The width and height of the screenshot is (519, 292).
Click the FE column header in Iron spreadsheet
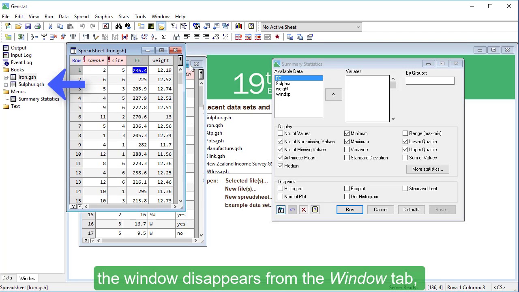137,60
